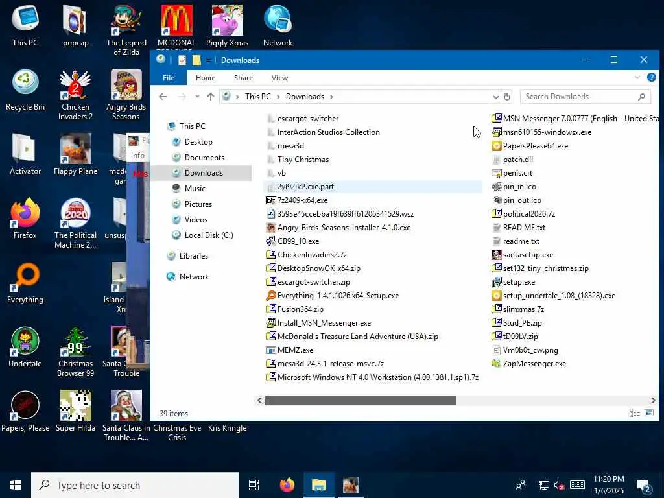Click chevron after Downloads in breadcrumb
Image resolution: width=664 pixels, height=498 pixels.
point(331,97)
